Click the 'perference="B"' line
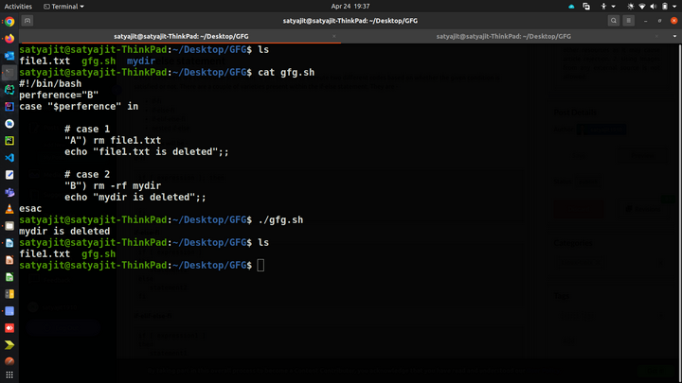682x383 pixels. coord(59,95)
